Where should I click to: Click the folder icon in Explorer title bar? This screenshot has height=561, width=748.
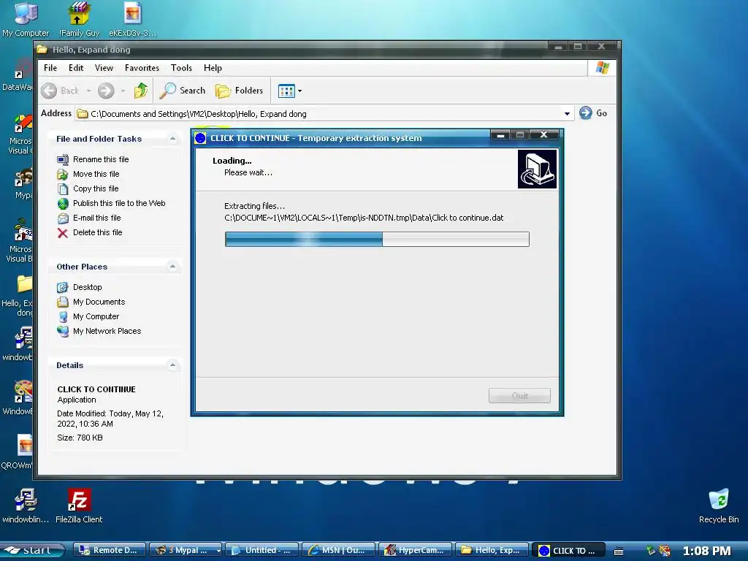pos(42,50)
